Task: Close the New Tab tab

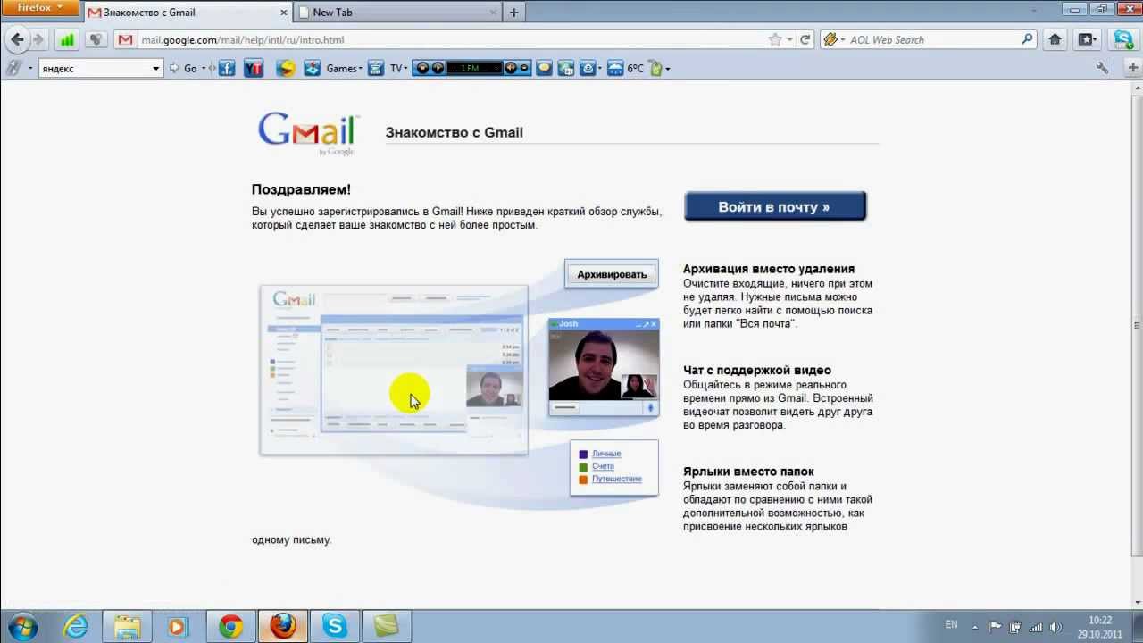Action: click(494, 13)
